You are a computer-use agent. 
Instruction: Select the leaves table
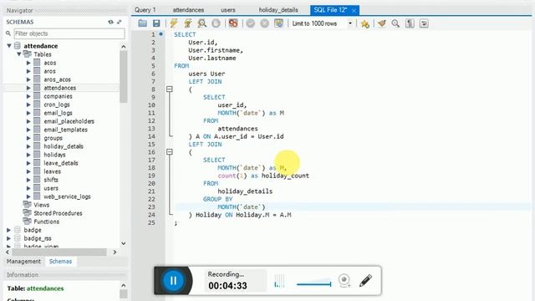coord(52,171)
